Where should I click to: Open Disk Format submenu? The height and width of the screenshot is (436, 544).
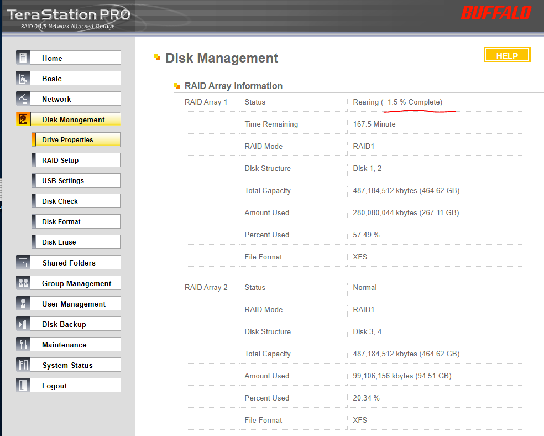tap(76, 221)
